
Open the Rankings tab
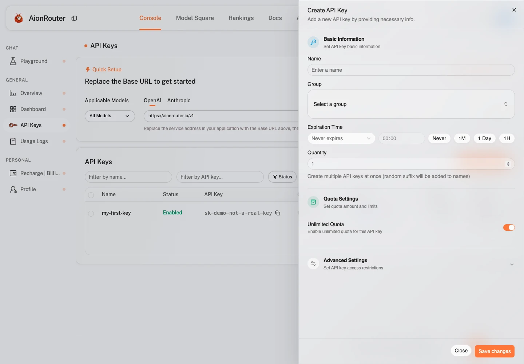241,18
